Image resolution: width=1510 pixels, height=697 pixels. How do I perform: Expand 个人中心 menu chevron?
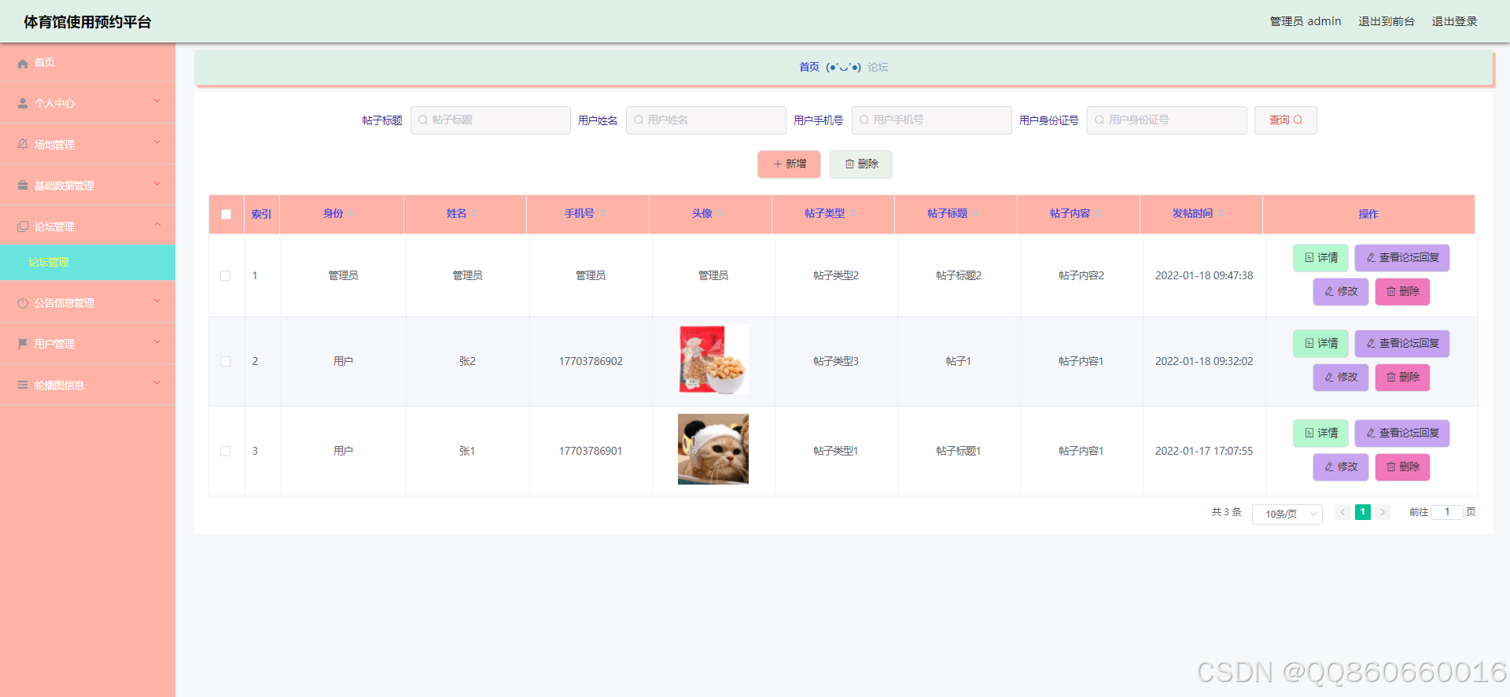pos(157,101)
